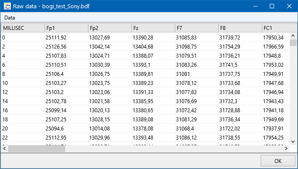Select the MILLISEC cell 18

23,120
